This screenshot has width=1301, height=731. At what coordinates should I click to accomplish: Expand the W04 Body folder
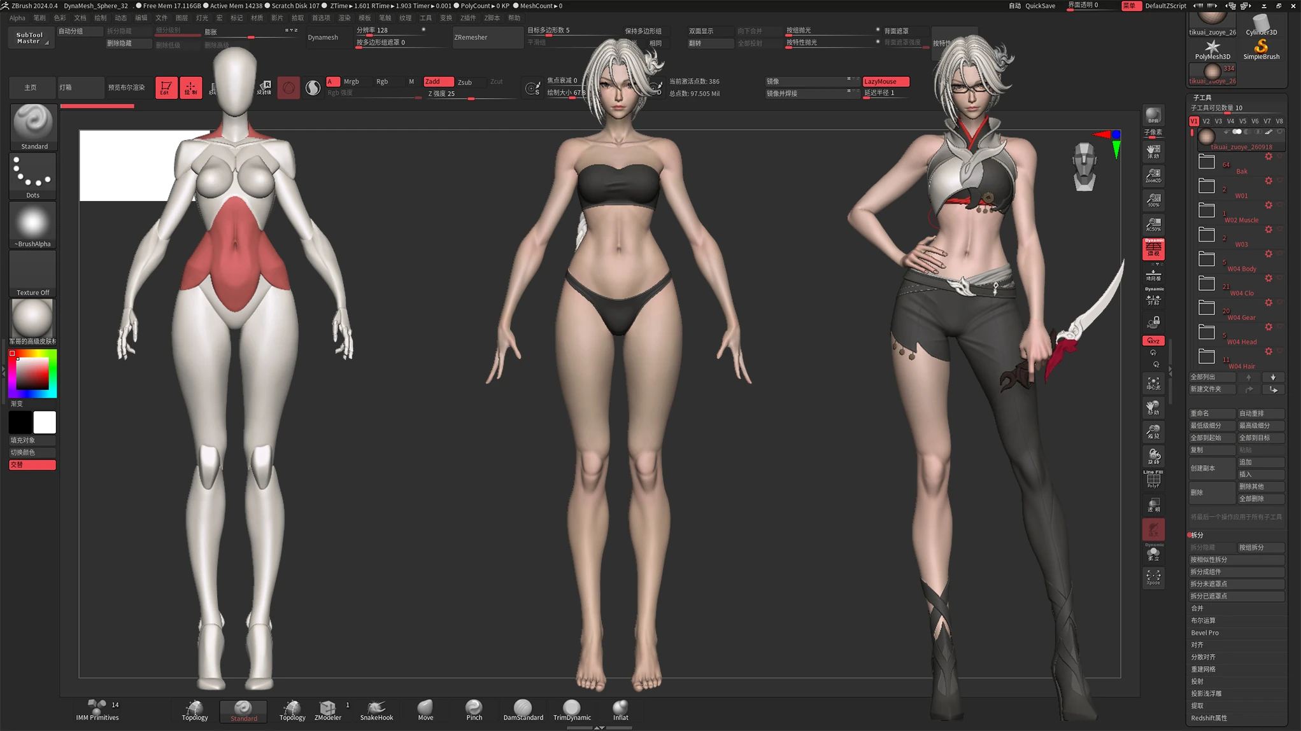coord(1207,260)
